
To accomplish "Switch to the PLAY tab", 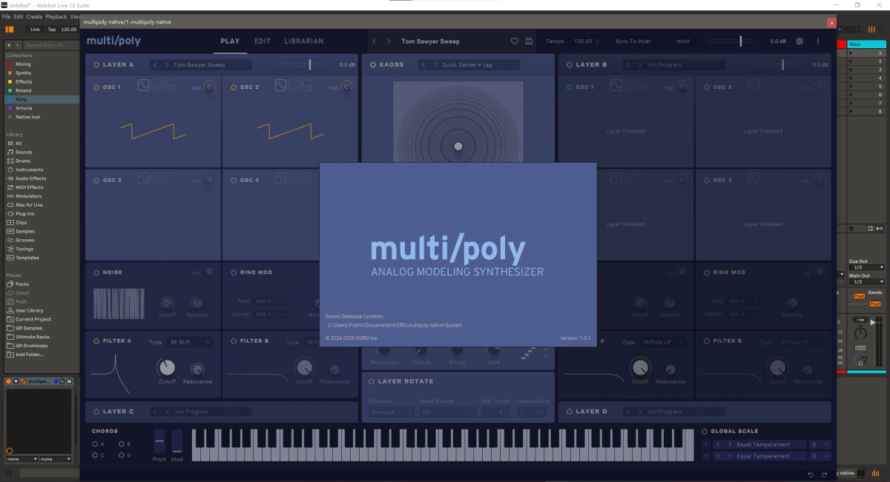I will [x=230, y=41].
